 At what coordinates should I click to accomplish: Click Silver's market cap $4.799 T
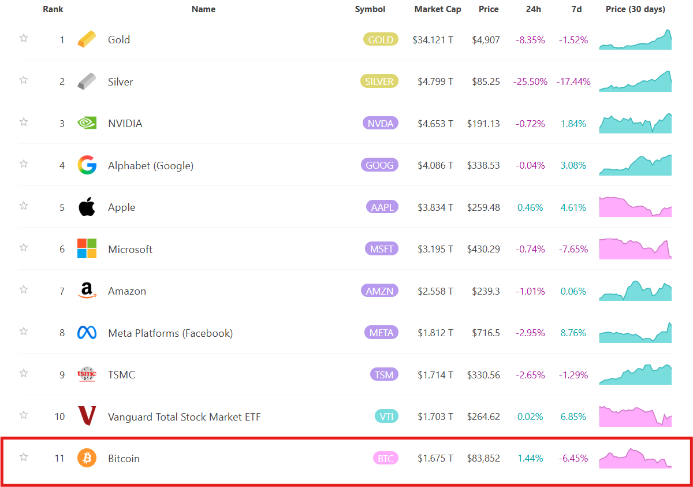pos(435,82)
